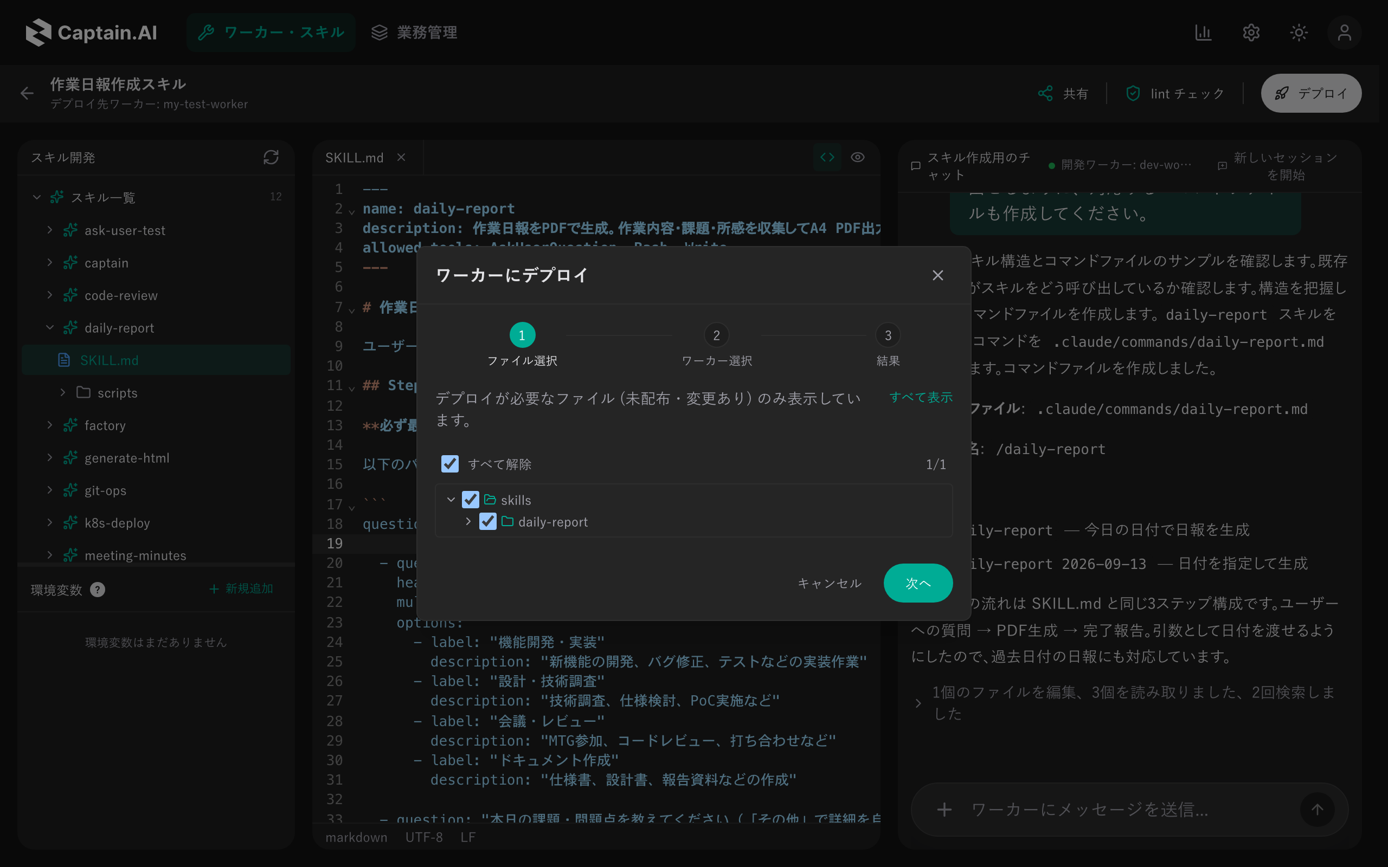The image size is (1388, 867).
Task: Open ワーカー・スキル navigation tab
Action: [x=271, y=32]
